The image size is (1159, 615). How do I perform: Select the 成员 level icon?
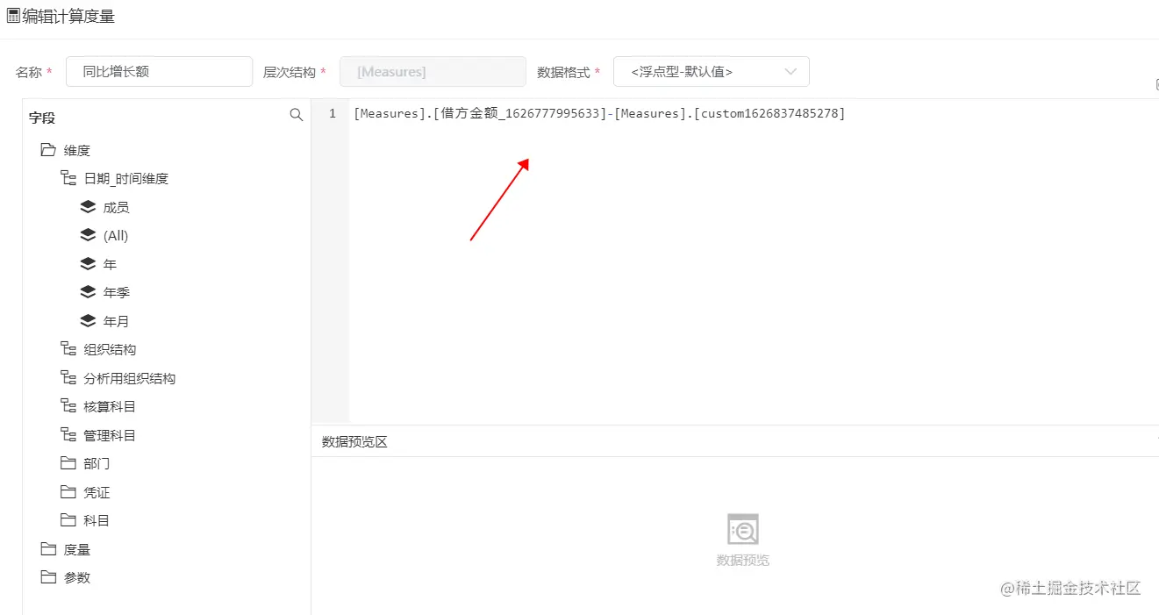[x=88, y=207]
